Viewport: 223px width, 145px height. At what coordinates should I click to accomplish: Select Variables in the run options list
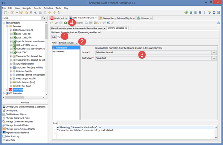click(66, 51)
